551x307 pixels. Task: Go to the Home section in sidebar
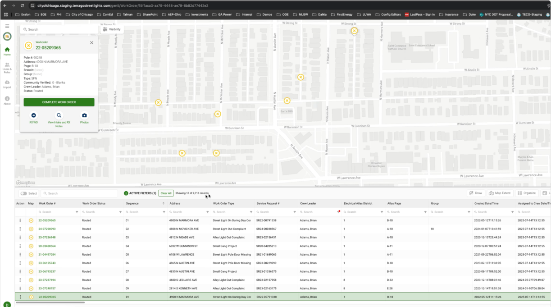7,50
